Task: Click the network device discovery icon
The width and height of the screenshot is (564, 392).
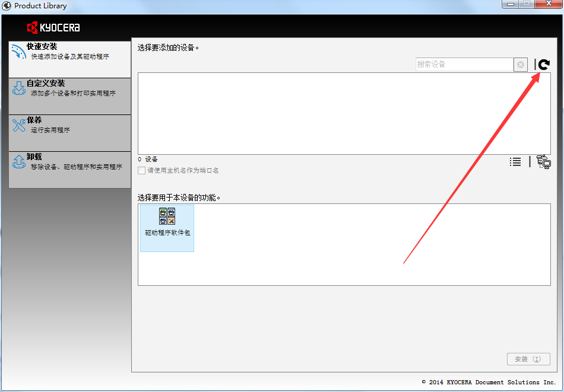Action: (x=543, y=162)
